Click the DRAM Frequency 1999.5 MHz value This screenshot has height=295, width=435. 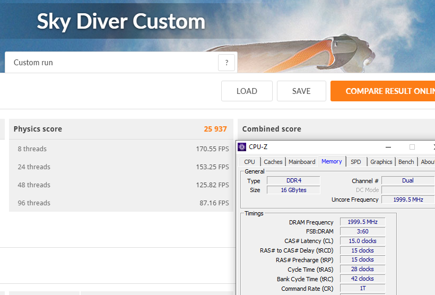[363, 222]
